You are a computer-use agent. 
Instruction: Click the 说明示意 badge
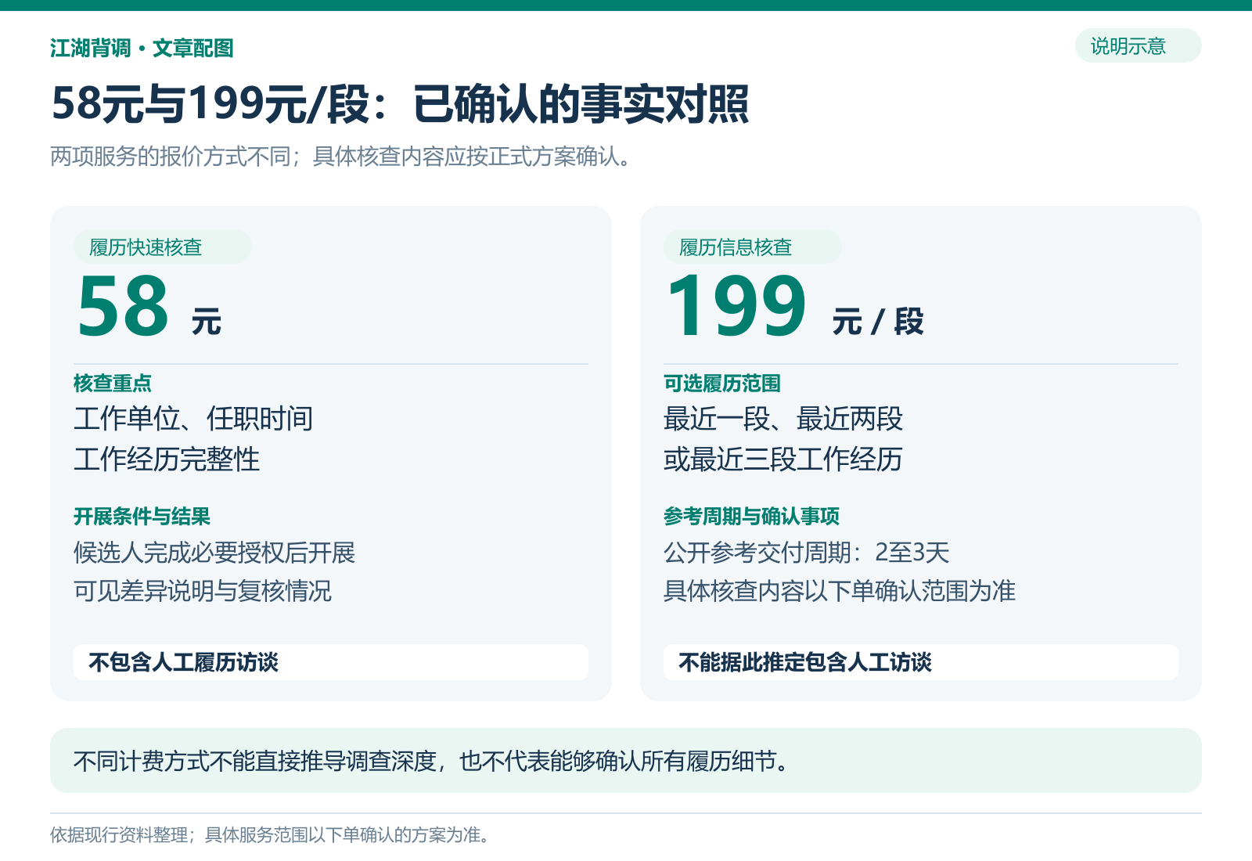1138,45
